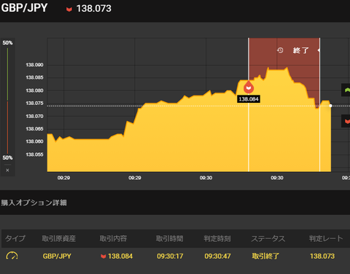Click the left arrow beside 終了 marker

319,50
